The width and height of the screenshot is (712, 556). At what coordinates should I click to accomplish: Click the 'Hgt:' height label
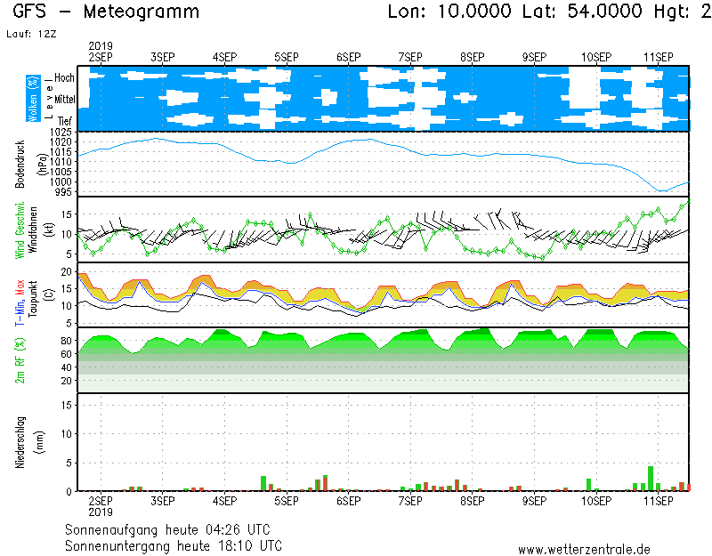[674, 12]
